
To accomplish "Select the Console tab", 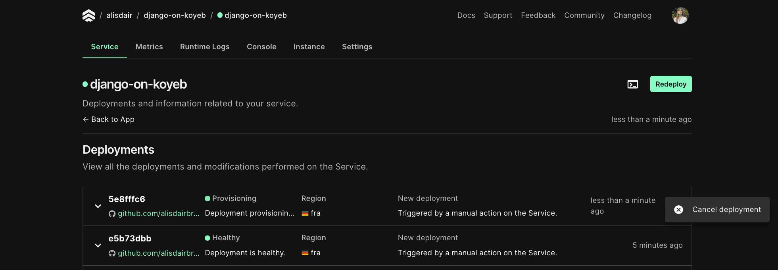I will click(x=261, y=47).
